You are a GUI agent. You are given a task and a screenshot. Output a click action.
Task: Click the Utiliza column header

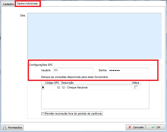136,83
